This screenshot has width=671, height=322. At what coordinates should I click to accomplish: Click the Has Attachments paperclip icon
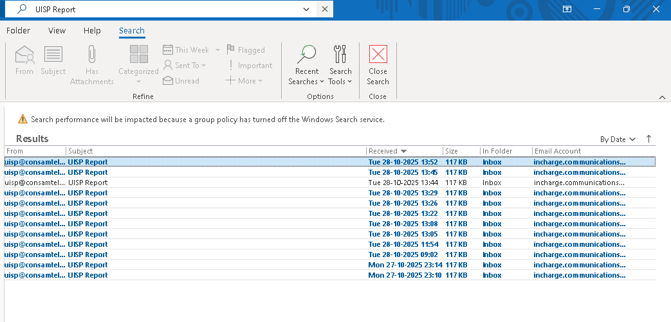coord(91,55)
